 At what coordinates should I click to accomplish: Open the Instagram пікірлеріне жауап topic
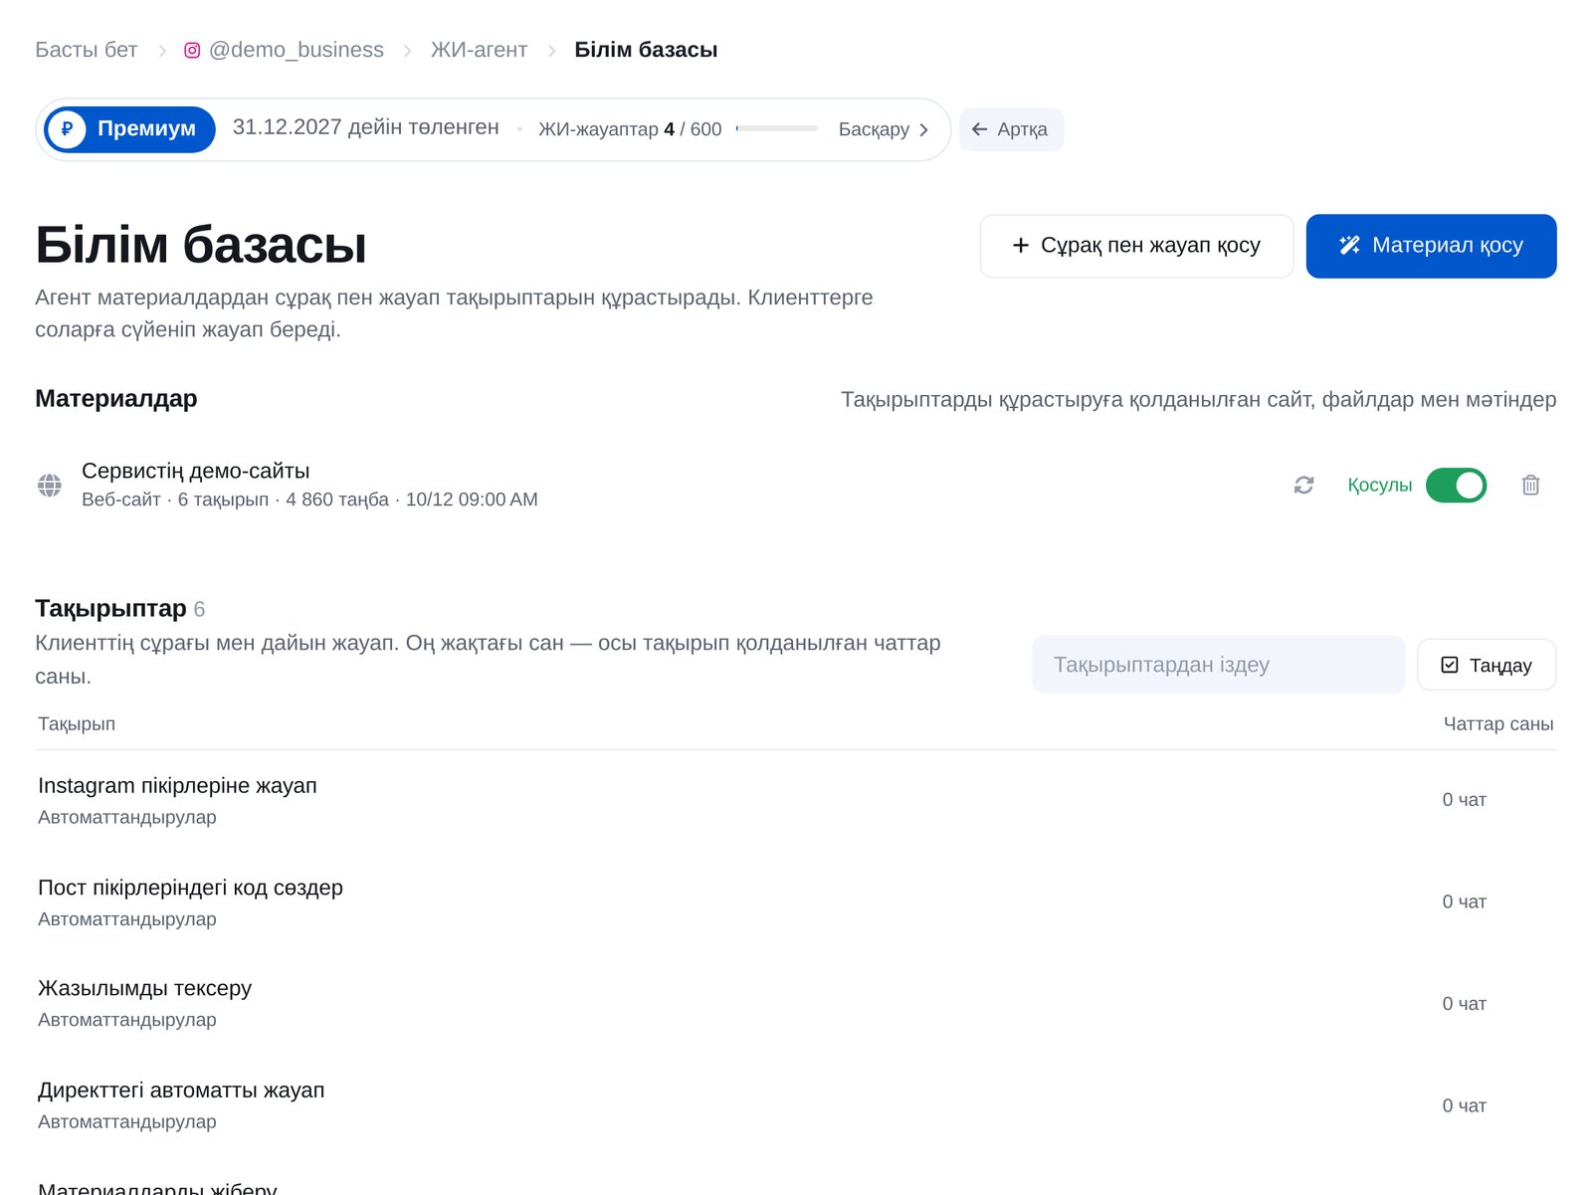pyautogui.click(x=177, y=786)
